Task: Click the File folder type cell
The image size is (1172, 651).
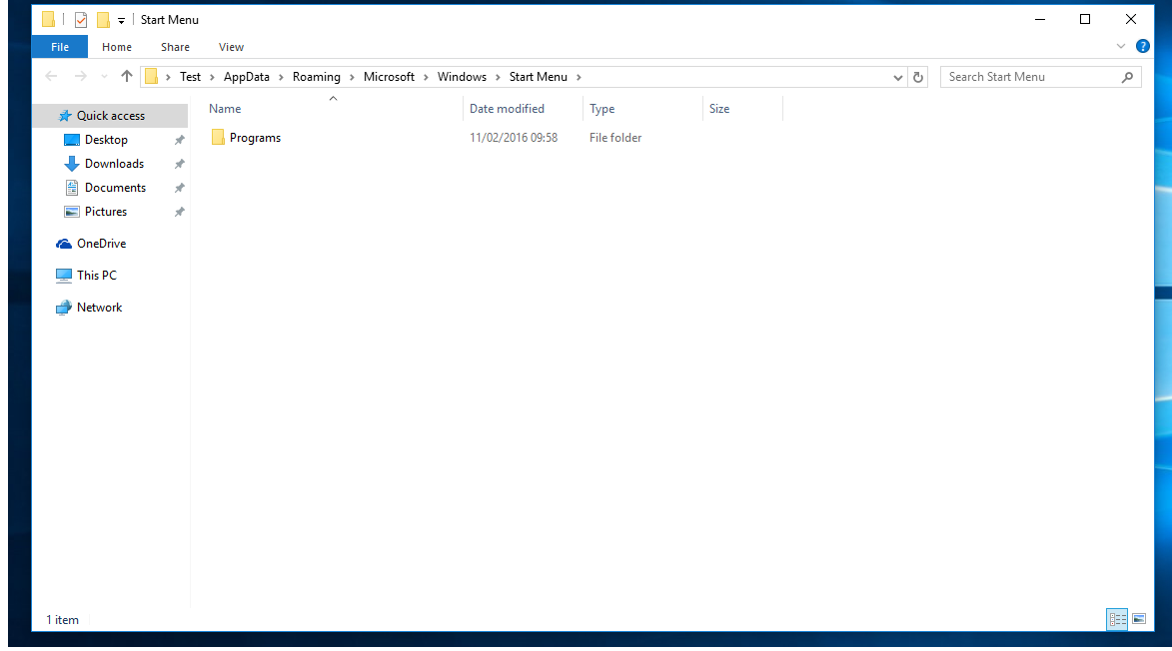Action: (x=615, y=138)
